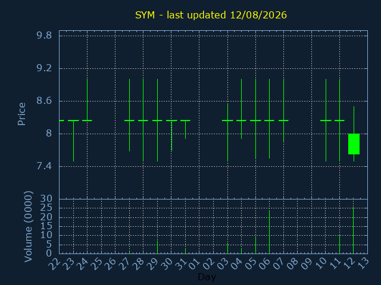The height and width of the screenshot is (285, 381).
Task: Click the x-axis label 13
Action: [363, 264]
